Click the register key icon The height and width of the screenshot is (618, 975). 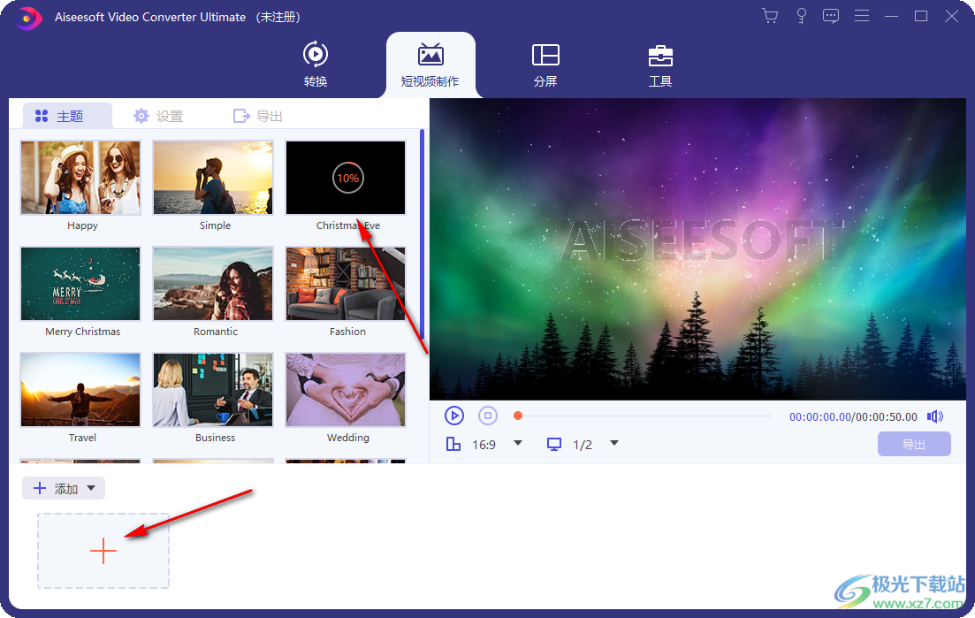tap(802, 16)
